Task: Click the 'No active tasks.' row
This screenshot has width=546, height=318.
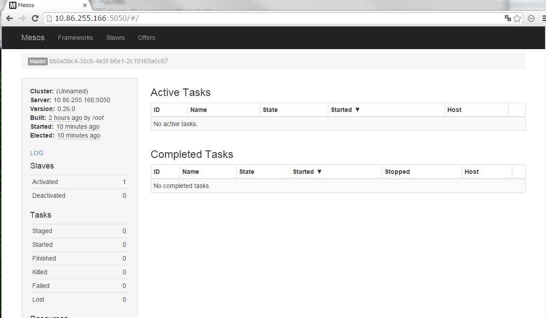Action: pyautogui.click(x=338, y=124)
